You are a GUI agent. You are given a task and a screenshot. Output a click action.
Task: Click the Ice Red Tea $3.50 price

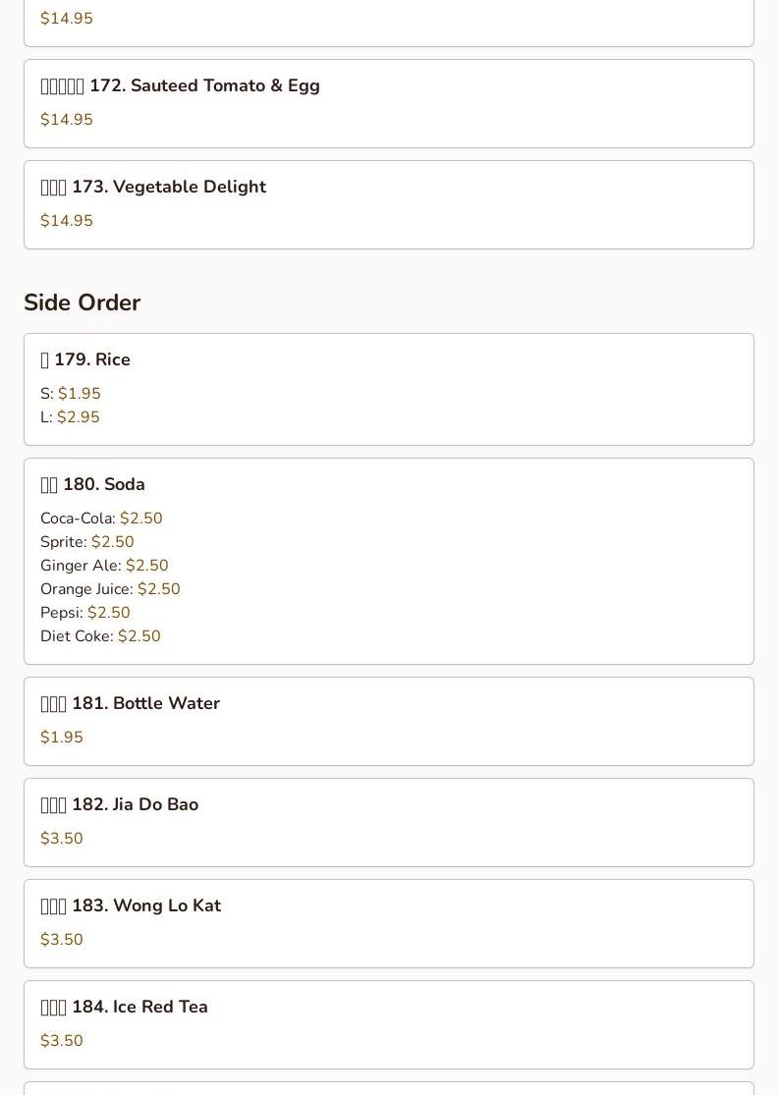tap(62, 1041)
